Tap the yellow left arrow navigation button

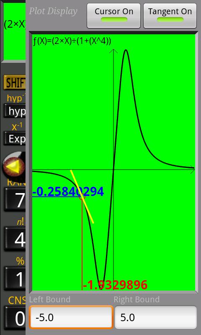pyautogui.click(x=14, y=167)
